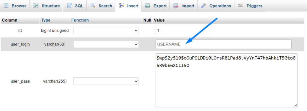Click the Structure tab icon

pos(36,6)
